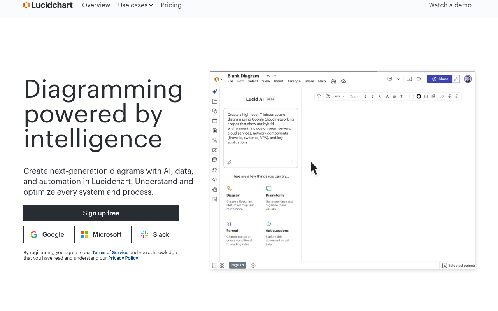Open the Lucid AI sparkle panel icon
The height and width of the screenshot is (311, 498).
[x=215, y=92]
